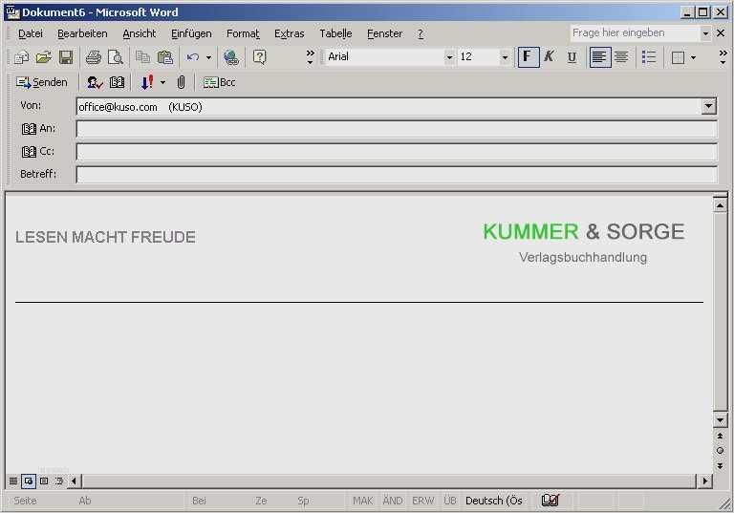Viewport: 734px width, 513px height.
Task: Open the Bearbeiten menu
Action: click(x=82, y=33)
